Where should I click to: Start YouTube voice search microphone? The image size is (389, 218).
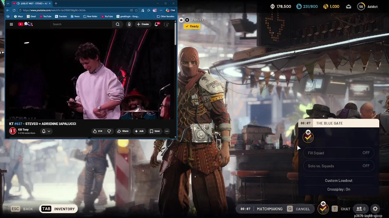click(x=129, y=24)
